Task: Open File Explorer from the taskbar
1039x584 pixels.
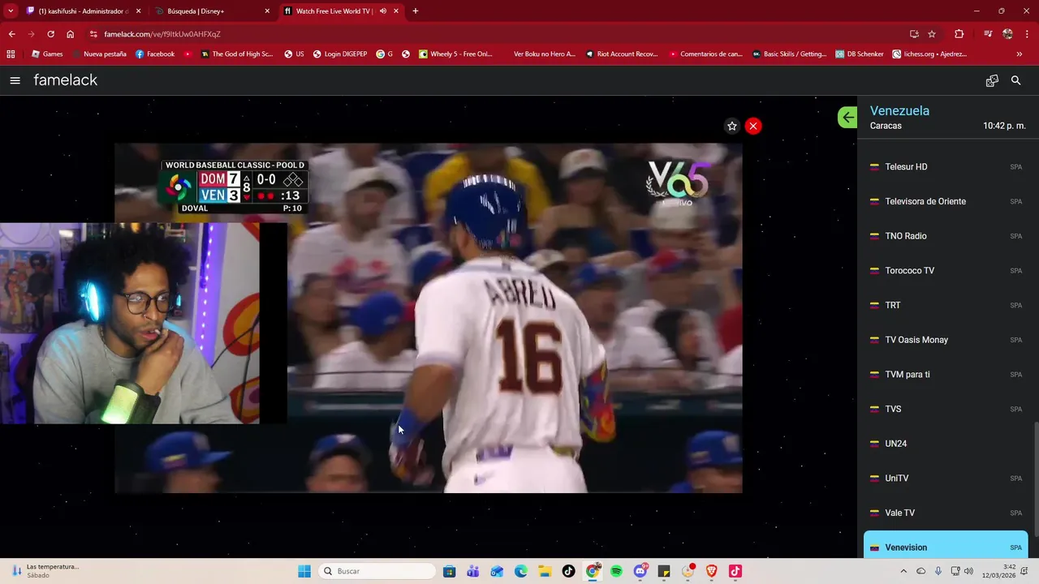Action: (x=545, y=571)
